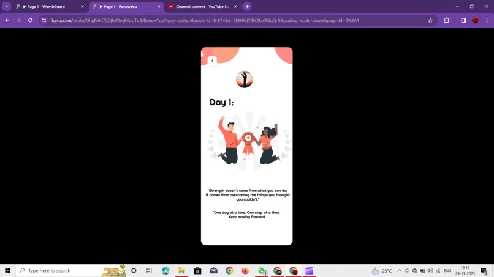This screenshot has height=277, width=494.
Task: Close the YouTube Studio tab
Action: [x=235, y=6]
